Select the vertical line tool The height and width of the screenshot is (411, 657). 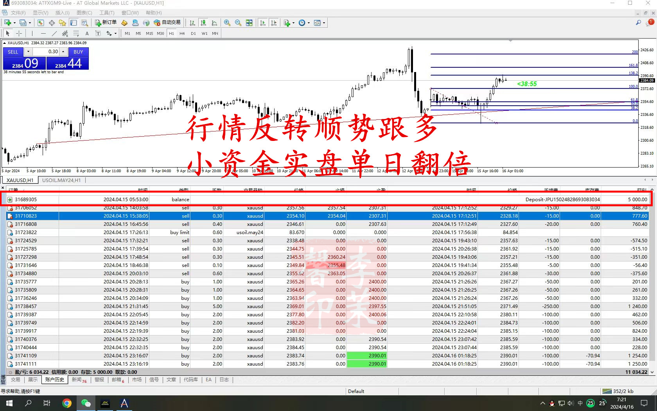click(32, 33)
